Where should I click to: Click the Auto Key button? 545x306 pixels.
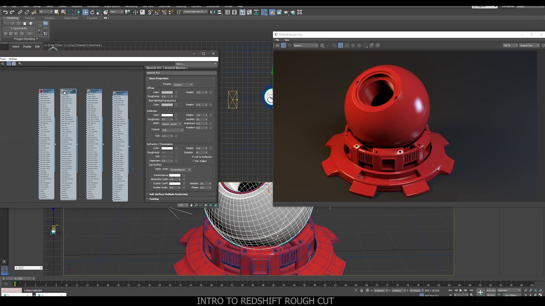tap(491, 290)
